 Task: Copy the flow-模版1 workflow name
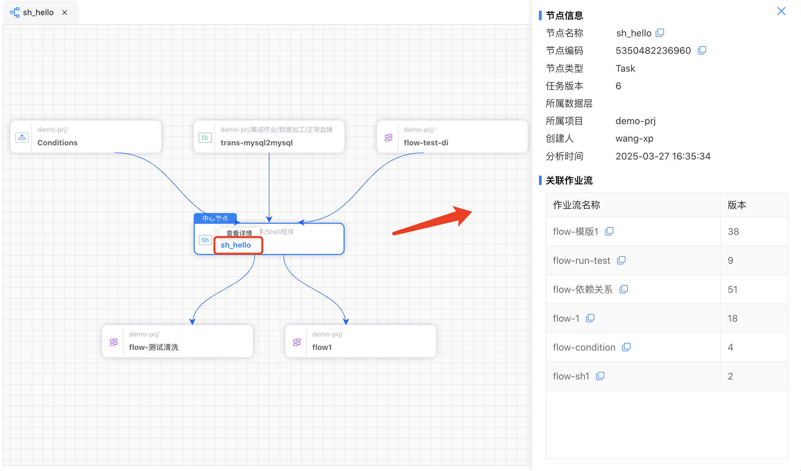tap(609, 231)
